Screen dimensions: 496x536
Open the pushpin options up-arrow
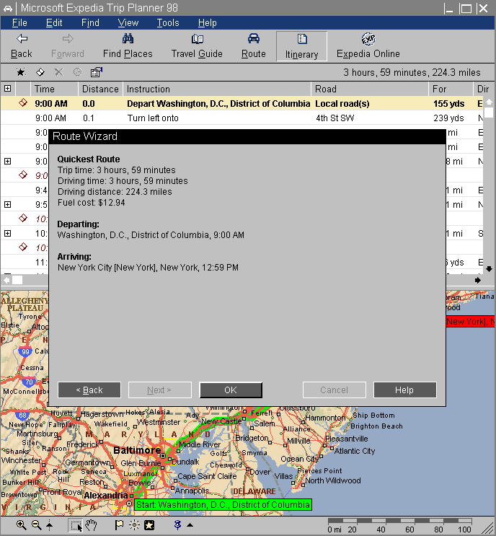190,525
